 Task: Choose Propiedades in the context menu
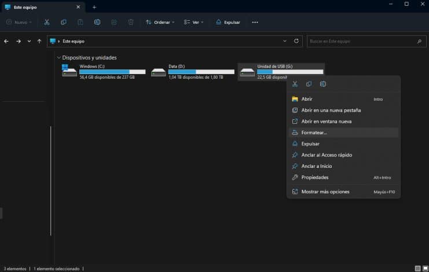click(314, 177)
